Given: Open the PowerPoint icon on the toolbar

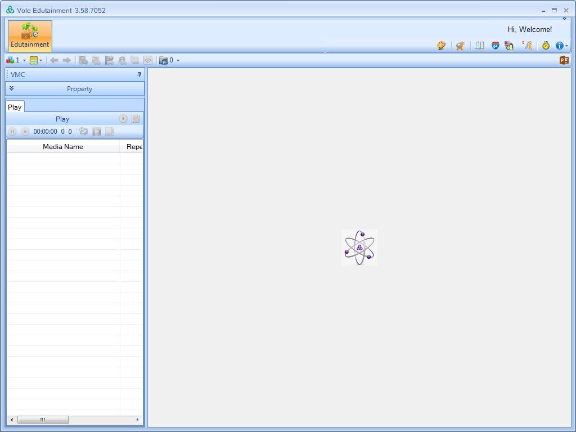Looking at the screenshot, I should pos(563,60).
